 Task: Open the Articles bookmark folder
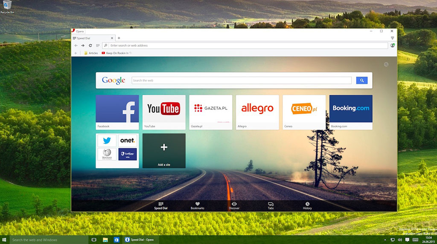click(x=91, y=53)
